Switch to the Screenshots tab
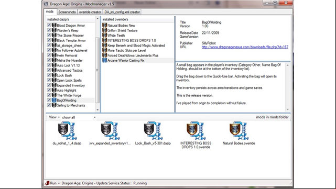The image size is (336, 189). pyautogui.click(x=67, y=12)
